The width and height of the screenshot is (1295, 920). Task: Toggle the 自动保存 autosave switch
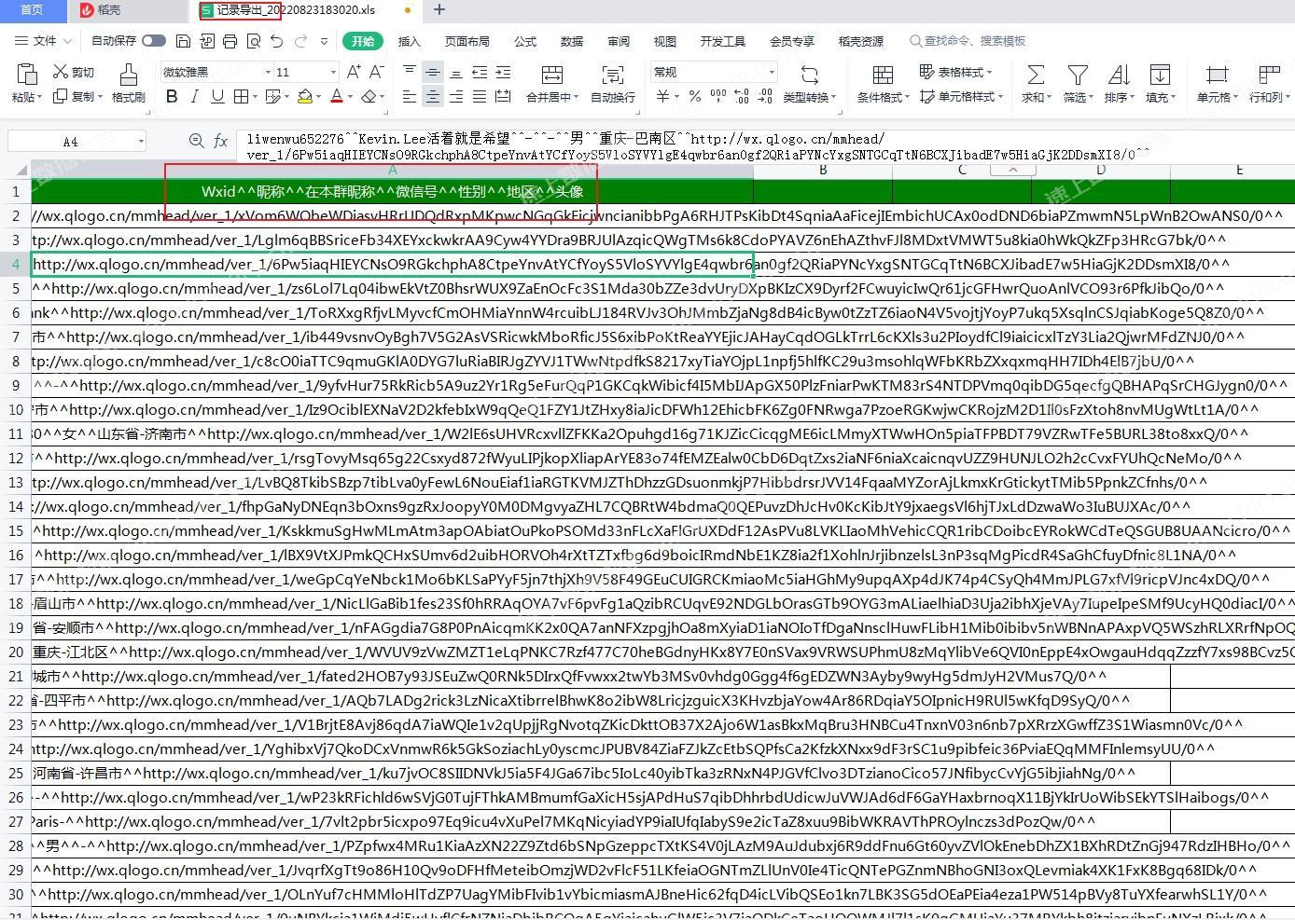point(154,41)
